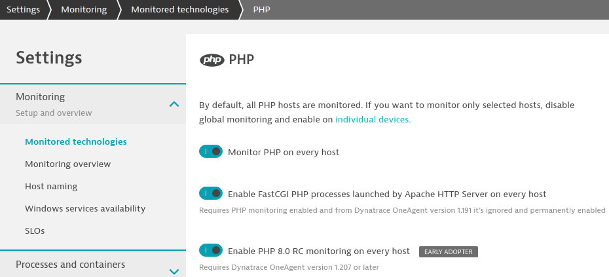The width and height of the screenshot is (609, 277).
Task: Open Host naming settings
Action: 51,187
